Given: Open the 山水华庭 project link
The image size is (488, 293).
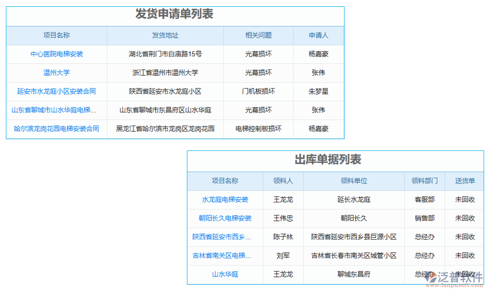Looking at the screenshot, I should [225, 274].
